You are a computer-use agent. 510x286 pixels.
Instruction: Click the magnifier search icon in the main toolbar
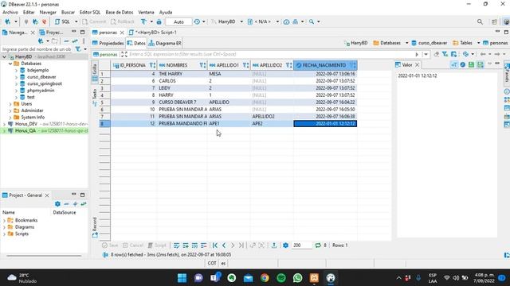pos(312,21)
